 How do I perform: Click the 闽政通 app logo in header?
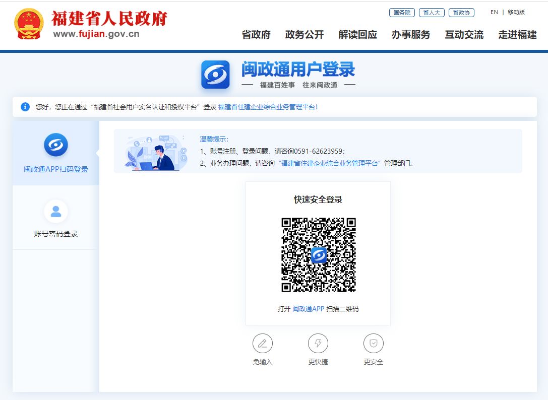tap(215, 75)
